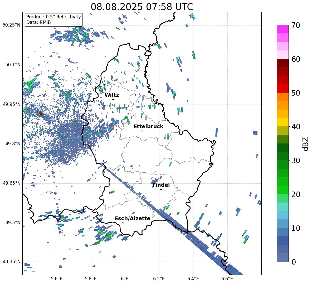Click the yellow colorbar swatch just above 40

coord(282,122)
